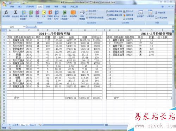The image size is (176, 131).
Task: Click cell with value 4446.15
Action: (x=85, y=87)
